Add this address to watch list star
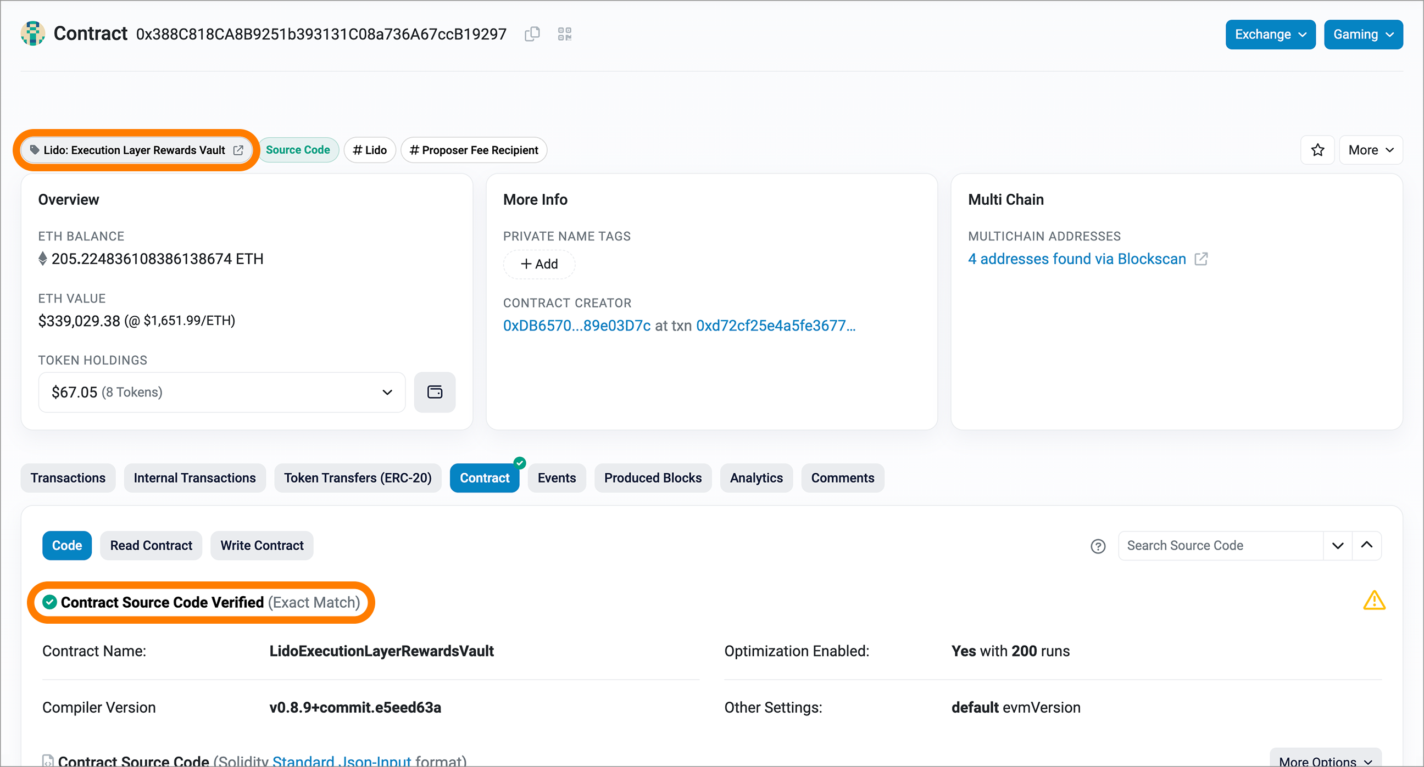This screenshot has width=1424, height=767. pos(1317,150)
